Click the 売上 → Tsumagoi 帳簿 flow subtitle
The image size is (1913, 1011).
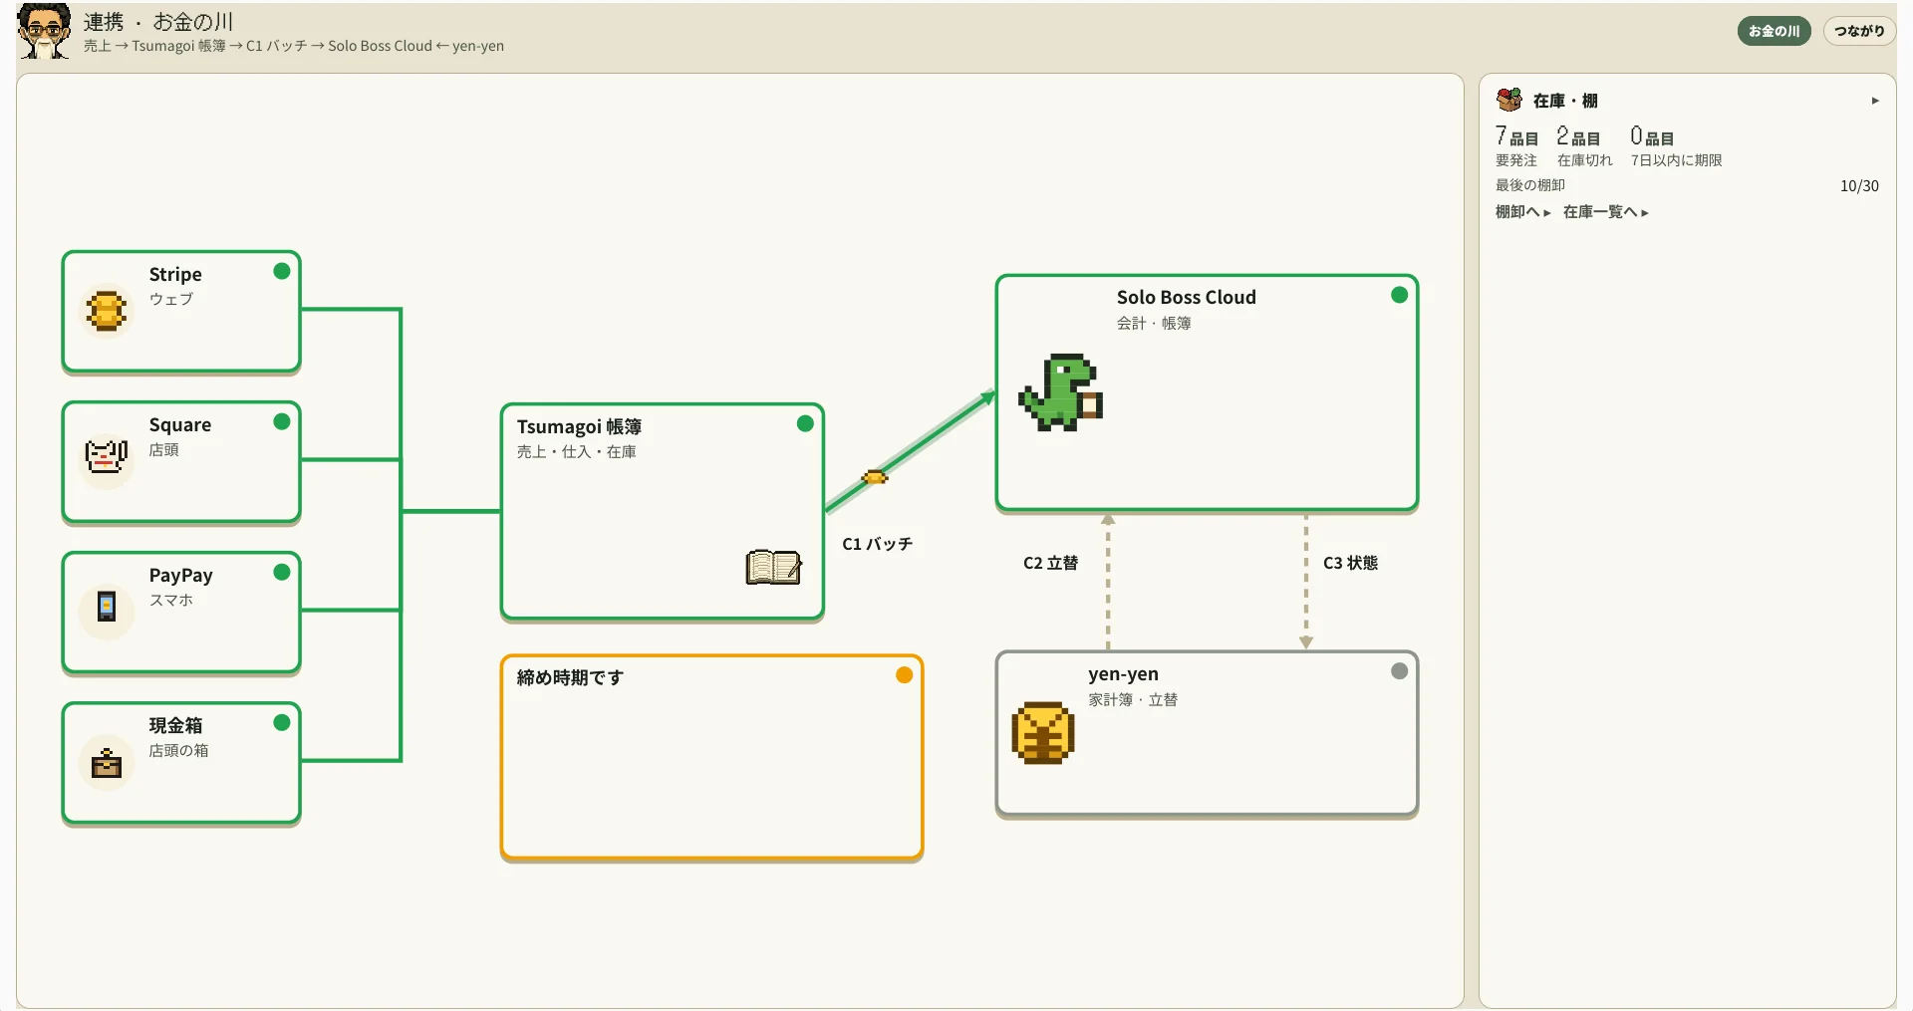[294, 46]
